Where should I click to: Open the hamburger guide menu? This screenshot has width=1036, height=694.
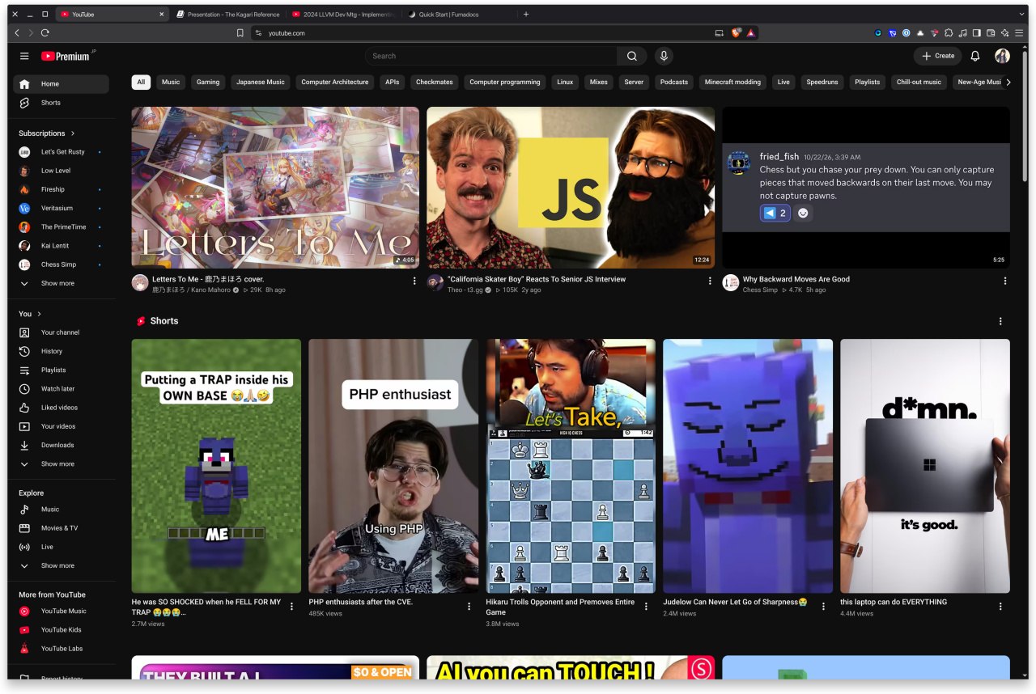[24, 56]
